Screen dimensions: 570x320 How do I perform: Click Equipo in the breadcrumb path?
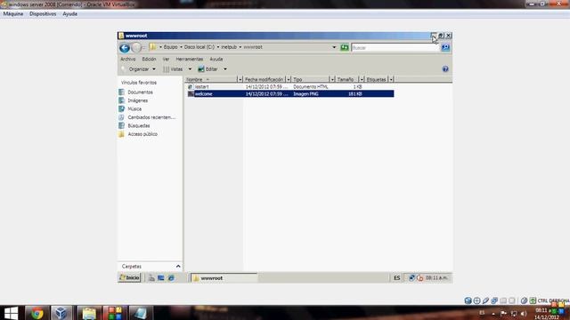click(170, 47)
